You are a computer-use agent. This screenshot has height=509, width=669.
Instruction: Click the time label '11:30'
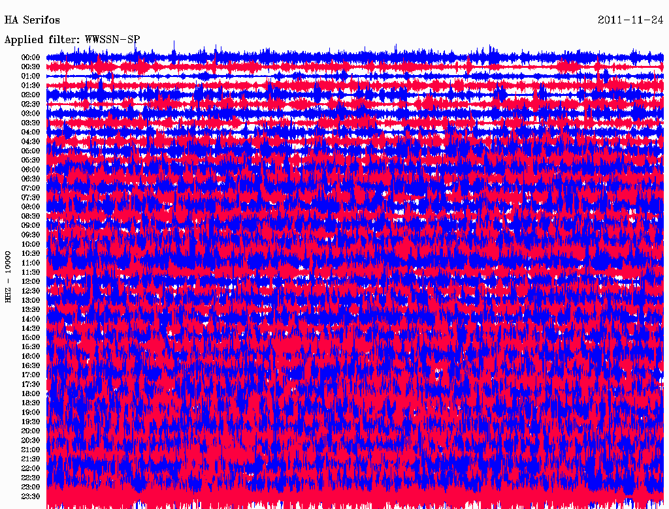pos(31,272)
